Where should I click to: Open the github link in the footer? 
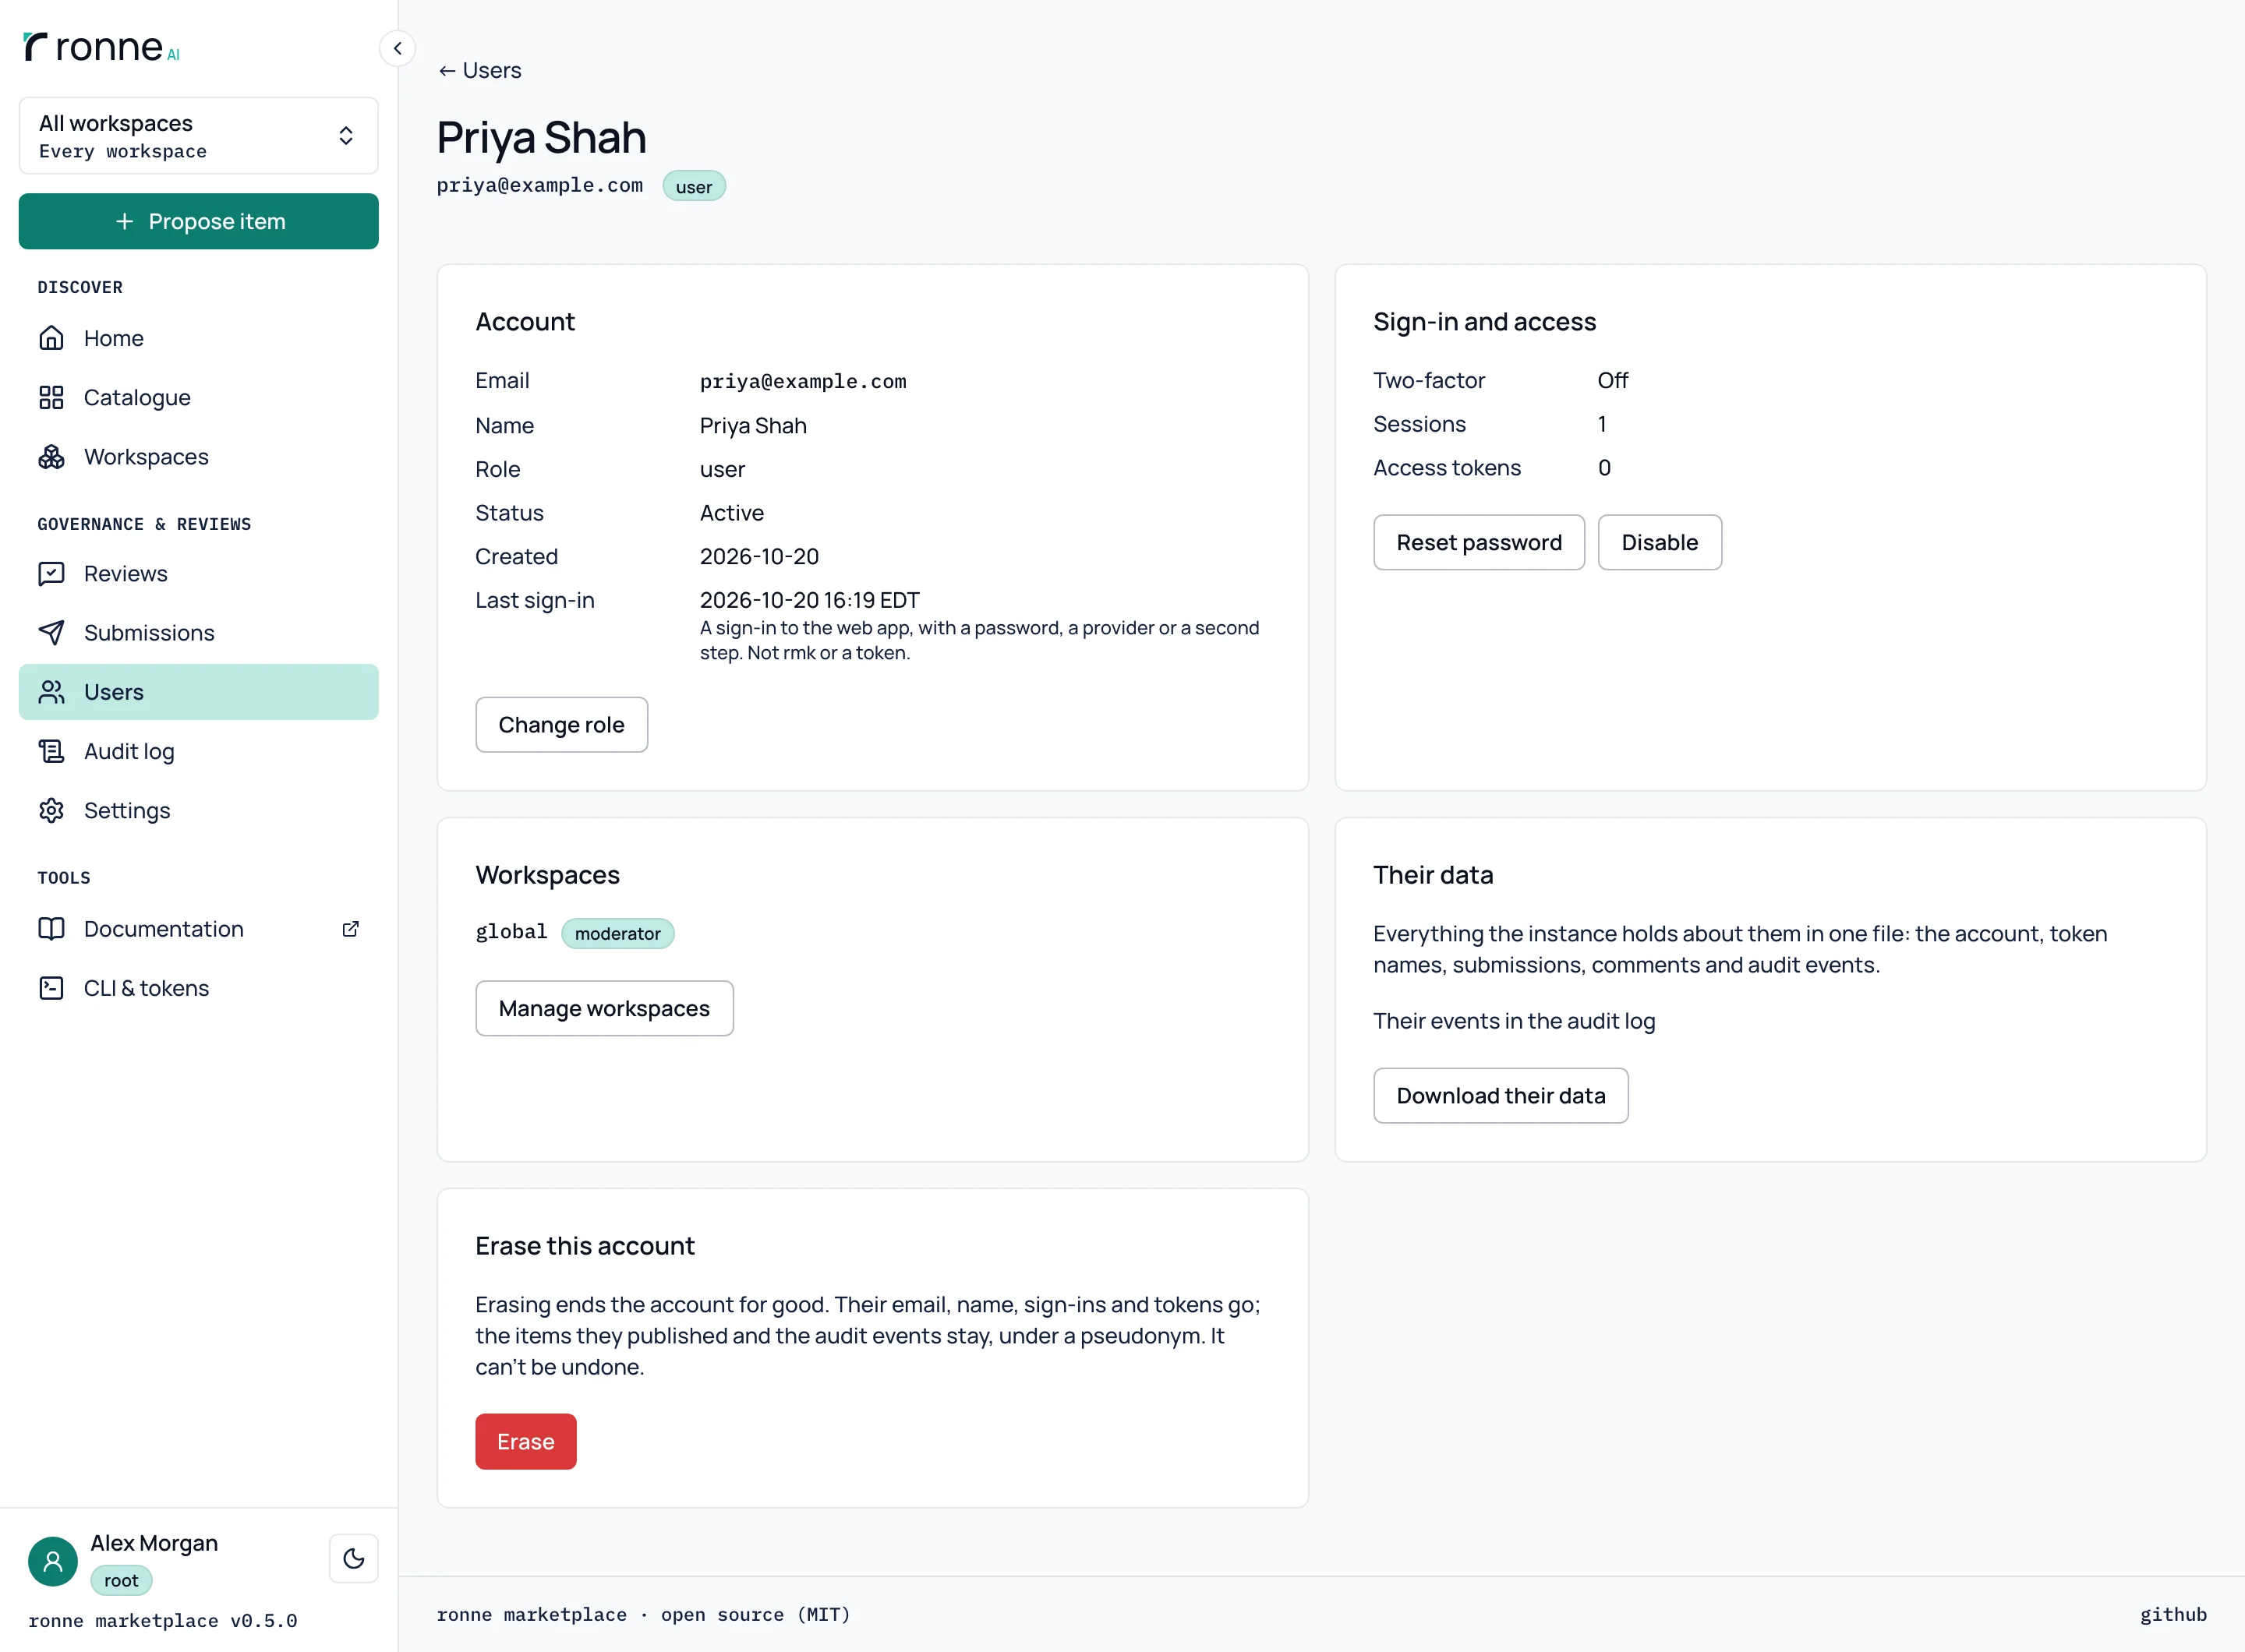click(x=2173, y=1614)
